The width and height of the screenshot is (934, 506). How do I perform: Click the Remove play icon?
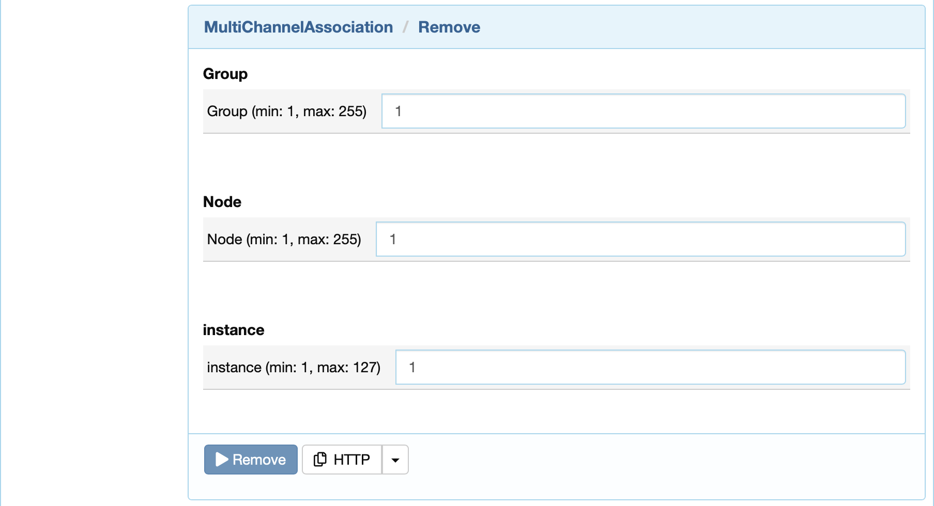[x=222, y=460]
